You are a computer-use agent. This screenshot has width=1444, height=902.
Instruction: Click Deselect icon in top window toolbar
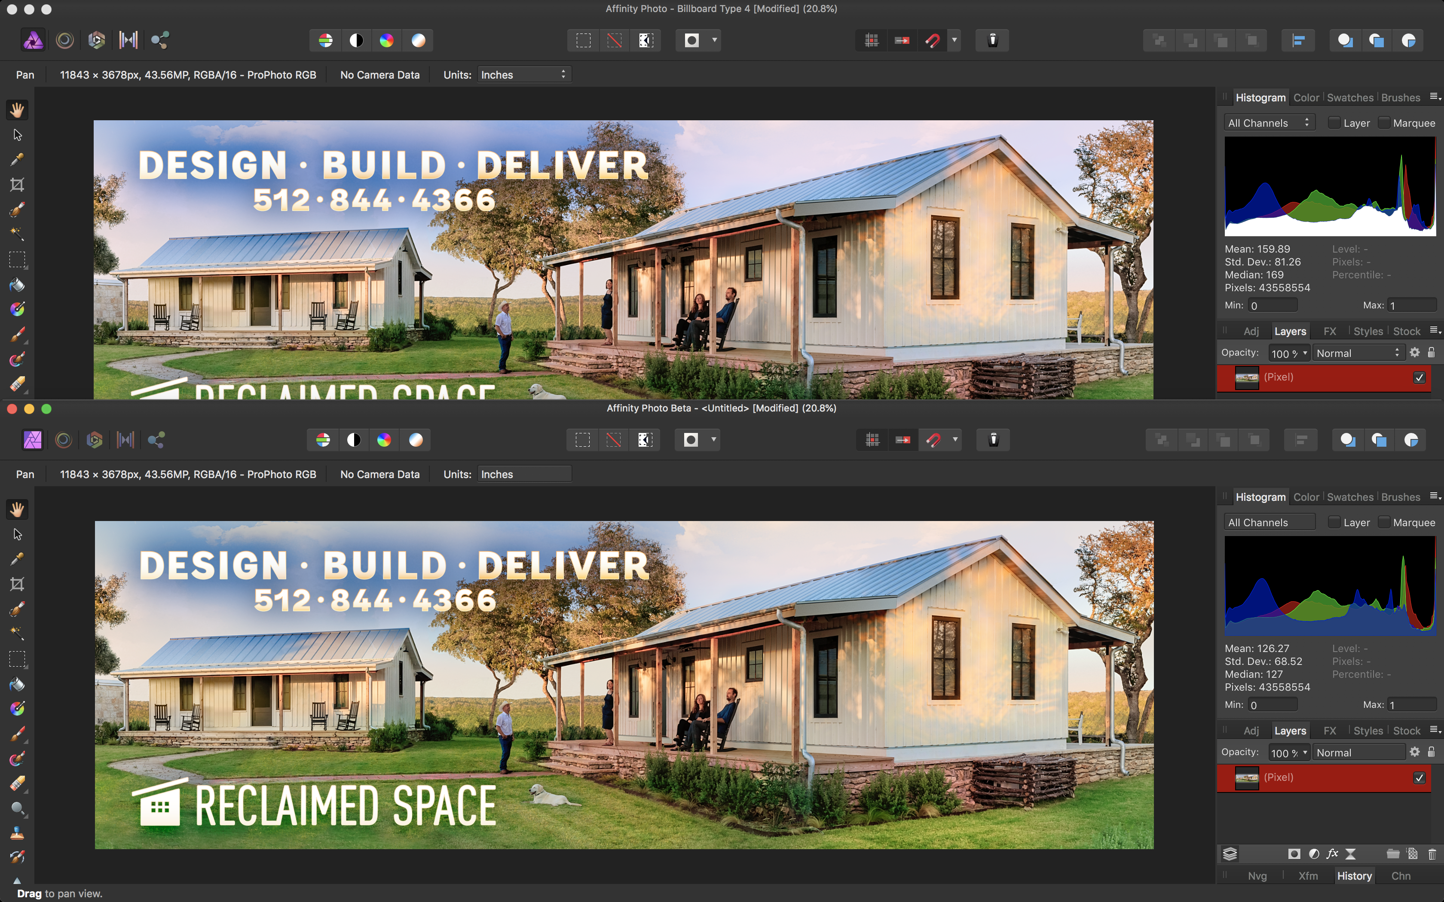point(614,40)
